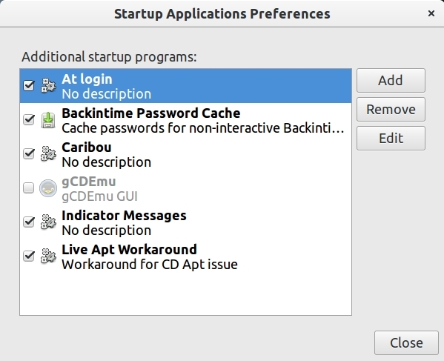Click the gCDEmu disc icon
This screenshot has width=444, height=361.
click(x=48, y=188)
